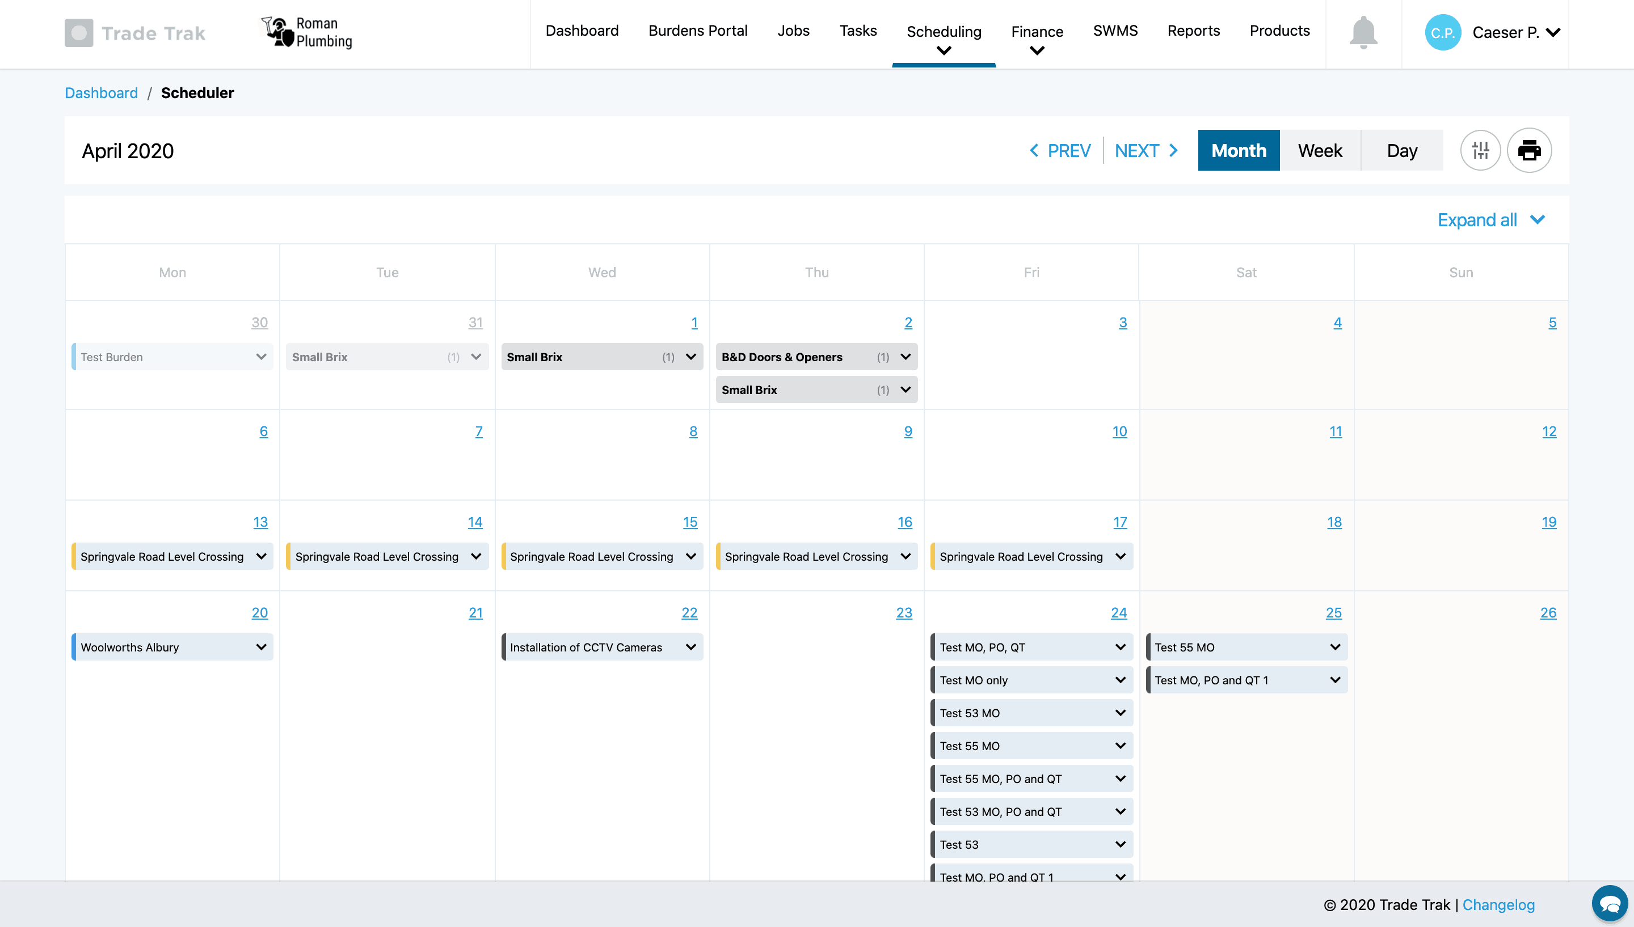
Task: Click the Dashboard breadcrumb link
Action: click(x=100, y=93)
